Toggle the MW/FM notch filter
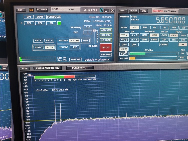Image resolution: width=188 pixels, height=141 pixels. tap(75, 40)
